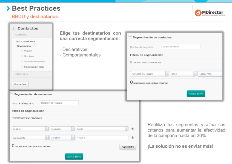Focus the segment name field 'Mujeres de Pozuelo'

click(x=59, y=103)
